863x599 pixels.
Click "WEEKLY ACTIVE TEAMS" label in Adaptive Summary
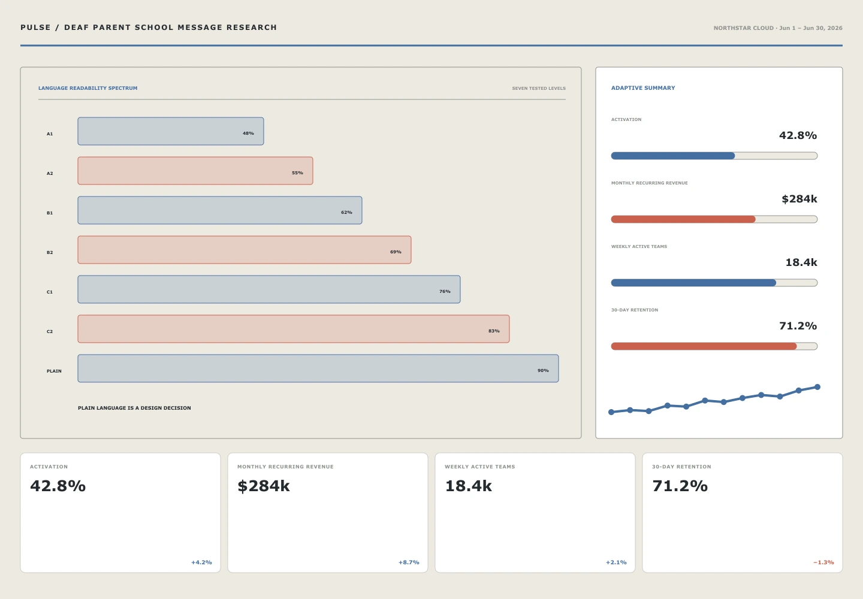(x=639, y=247)
